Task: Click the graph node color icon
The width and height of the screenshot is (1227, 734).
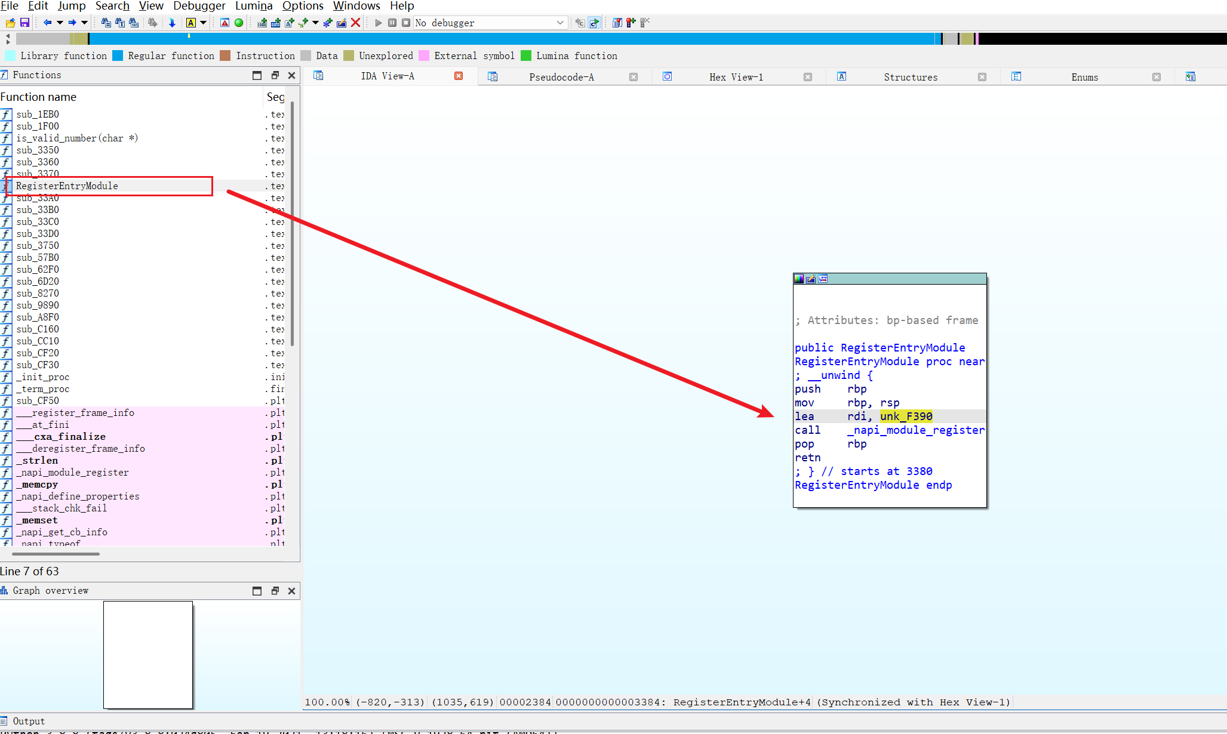Action: [799, 279]
